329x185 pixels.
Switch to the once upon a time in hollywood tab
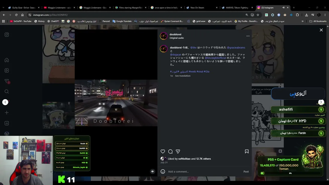click(167, 8)
